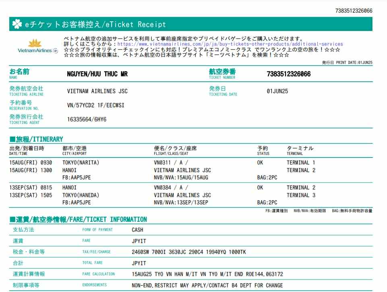The width and height of the screenshot is (387, 292).
Task: Select the passenger name NGUYEN/HUU THUC MR
Action: [97, 74]
